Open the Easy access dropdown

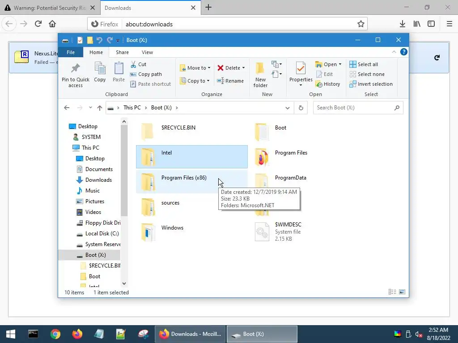click(276, 74)
